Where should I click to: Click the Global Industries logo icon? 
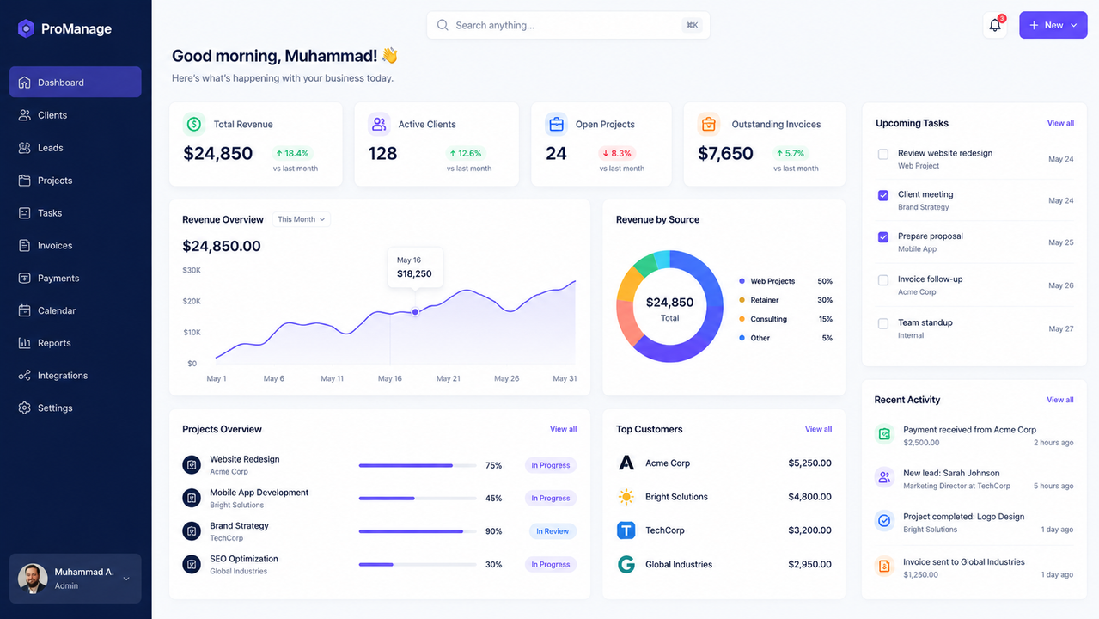(x=626, y=565)
